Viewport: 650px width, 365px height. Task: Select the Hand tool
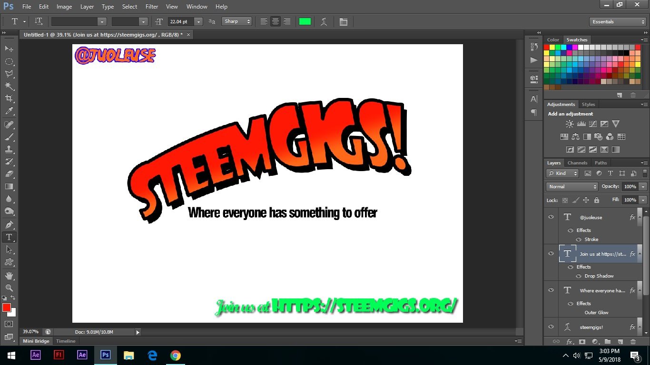(9, 275)
